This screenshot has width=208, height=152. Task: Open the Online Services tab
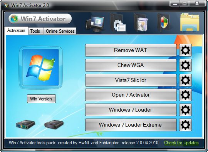60,31
